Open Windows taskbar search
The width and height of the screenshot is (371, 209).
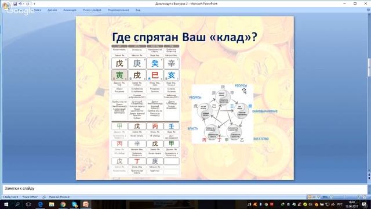click(17, 204)
